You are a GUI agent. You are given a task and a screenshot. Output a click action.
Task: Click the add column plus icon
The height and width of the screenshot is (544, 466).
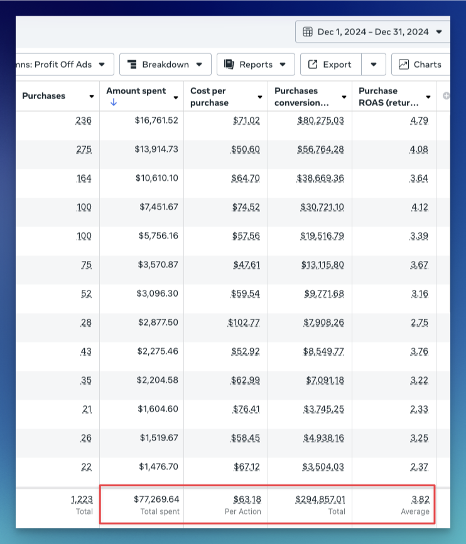coord(446,96)
